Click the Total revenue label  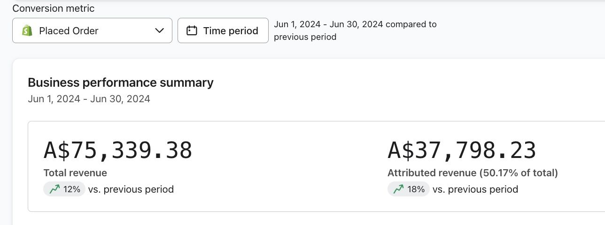[75, 173]
